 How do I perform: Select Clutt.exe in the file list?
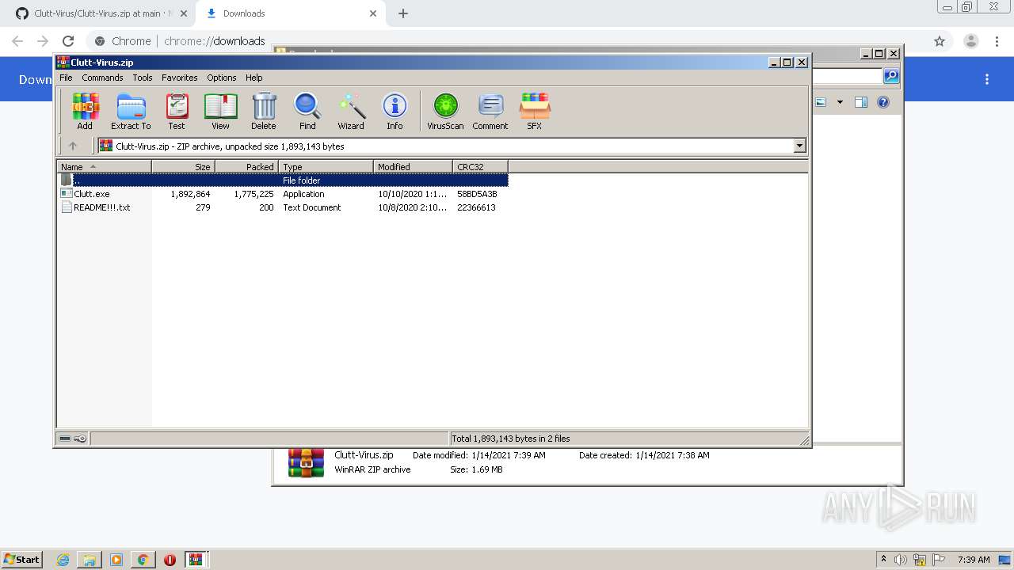92,194
